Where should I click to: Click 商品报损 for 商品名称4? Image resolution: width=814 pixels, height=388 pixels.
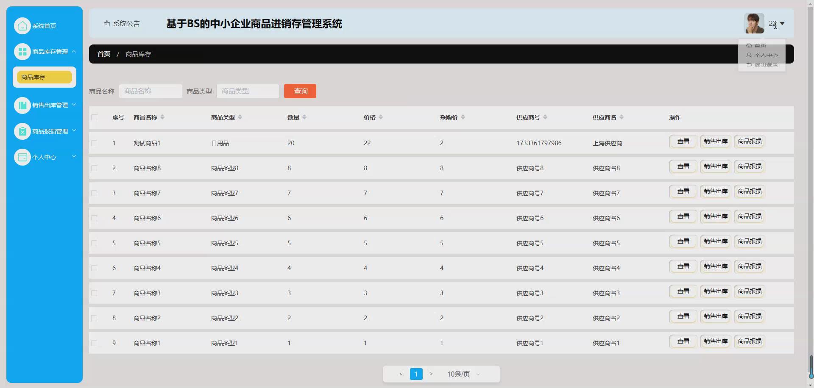click(x=750, y=266)
